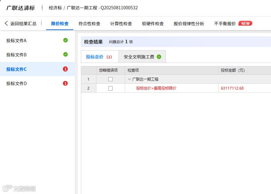Click green check icon for 投标文件A
The height and width of the screenshot is (194, 271).
pyautogui.click(x=66, y=40)
